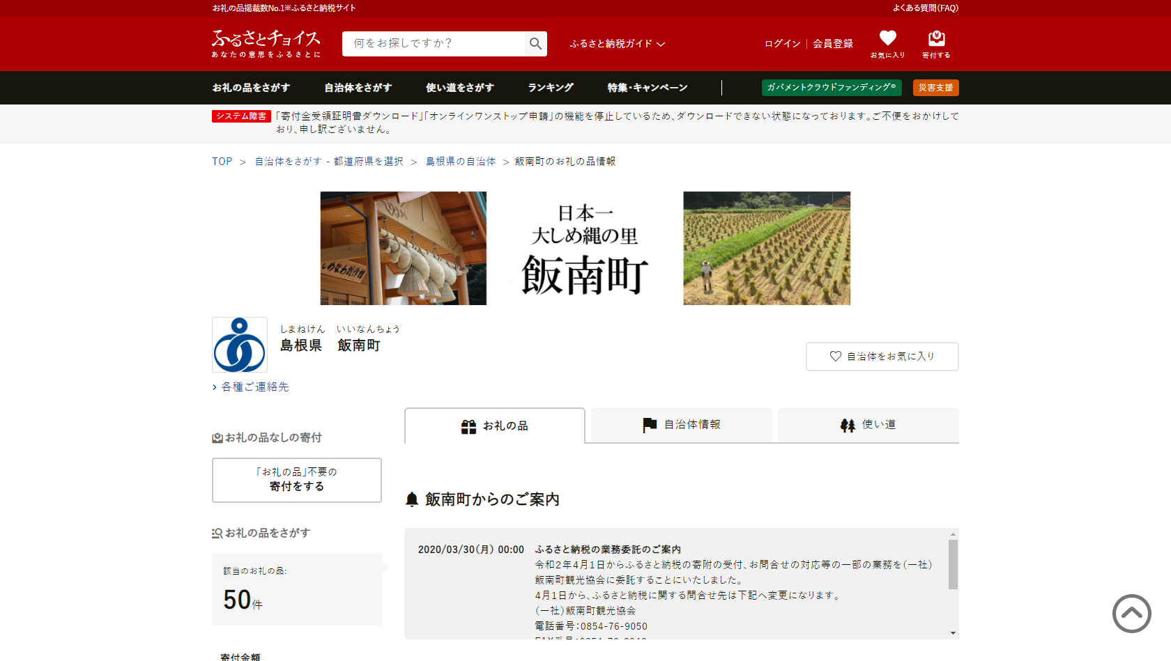Select the お礼の品 tab

point(494,426)
